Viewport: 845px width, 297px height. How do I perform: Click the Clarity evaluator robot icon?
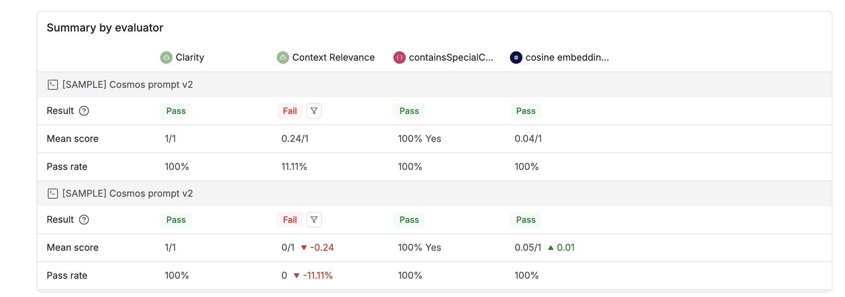coord(166,57)
